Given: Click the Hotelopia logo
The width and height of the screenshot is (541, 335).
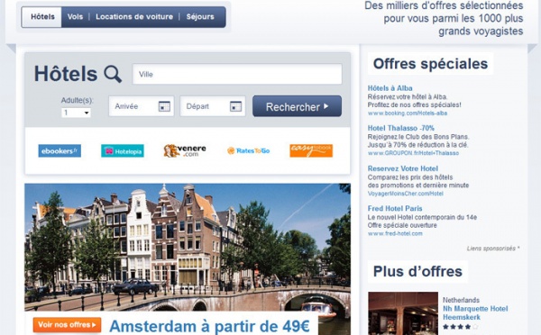Looking at the screenshot, I should pos(123,151).
